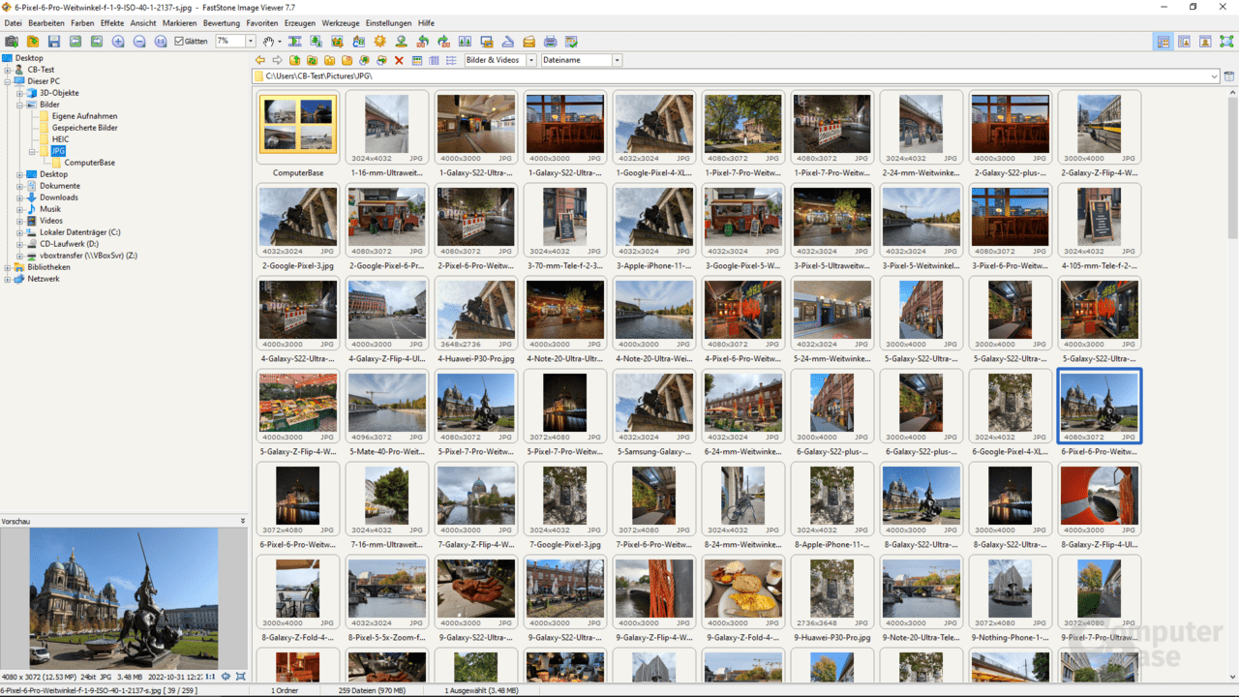Select the third layout toggle at toolbar right
The width and height of the screenshot is (1239, 697).
[1205, 42]
